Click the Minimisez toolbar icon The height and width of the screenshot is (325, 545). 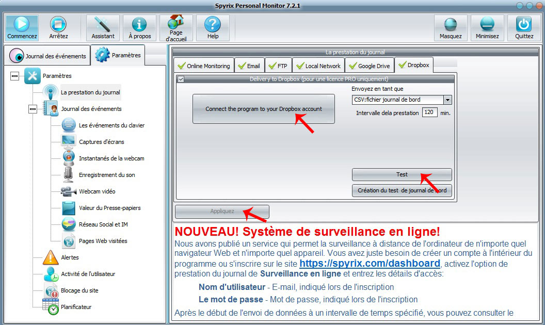(x=487, y=24)
